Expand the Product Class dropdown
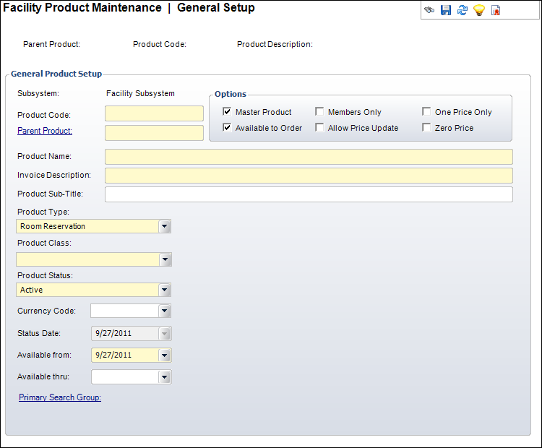Image resolution: width=542 pixels, height=448 pixels. (165, 259)
